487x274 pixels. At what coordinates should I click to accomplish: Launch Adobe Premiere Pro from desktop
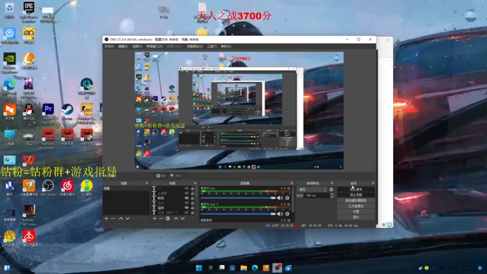(48, 113)
